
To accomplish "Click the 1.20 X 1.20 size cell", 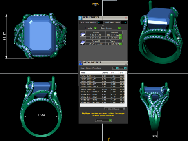I will pyautogui.click(x=96, y=35).
